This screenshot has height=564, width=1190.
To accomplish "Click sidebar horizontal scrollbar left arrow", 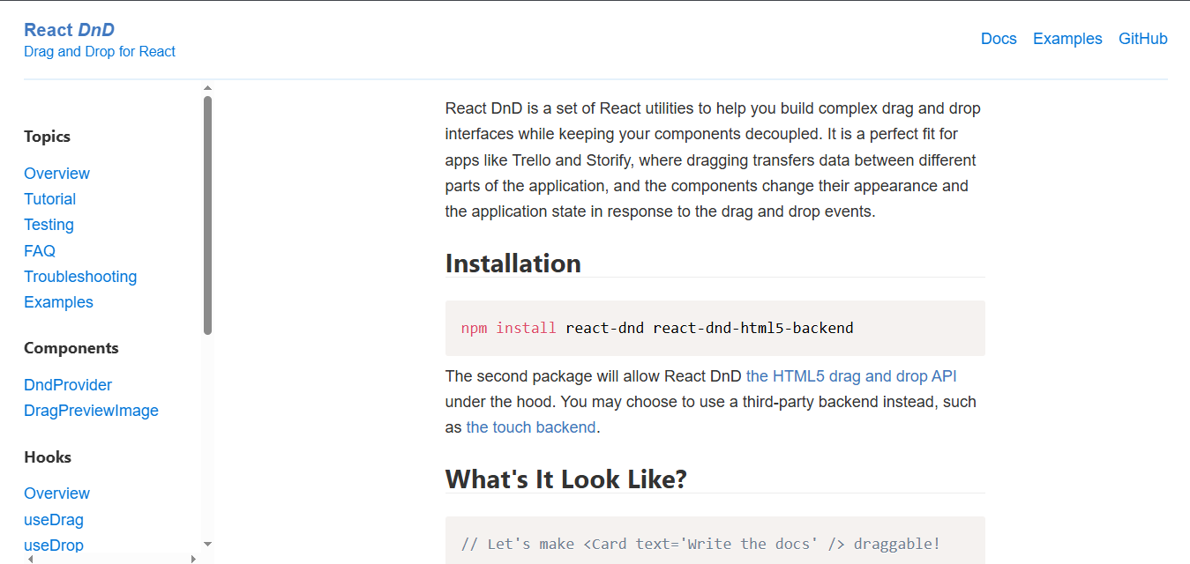I will pos(31,559).
